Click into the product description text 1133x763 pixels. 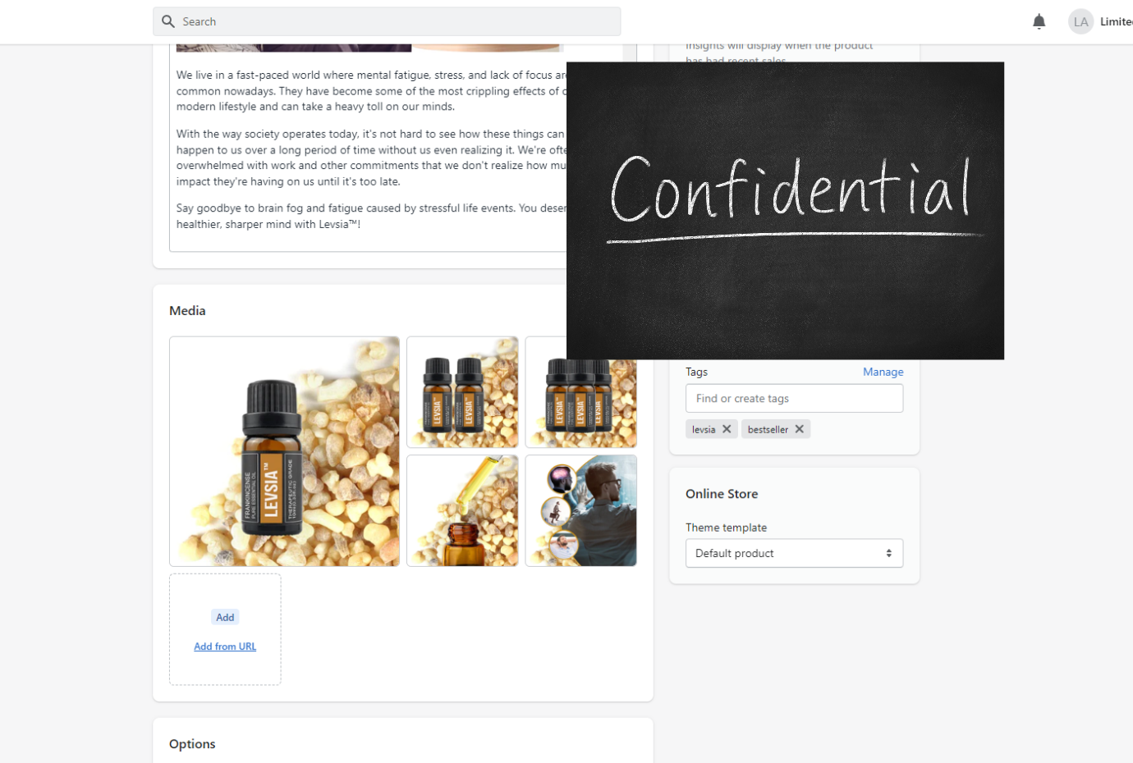[369, 149]
